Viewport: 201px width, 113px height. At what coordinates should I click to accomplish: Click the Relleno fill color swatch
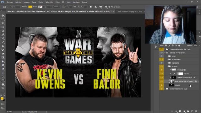[x=30, y=7]
